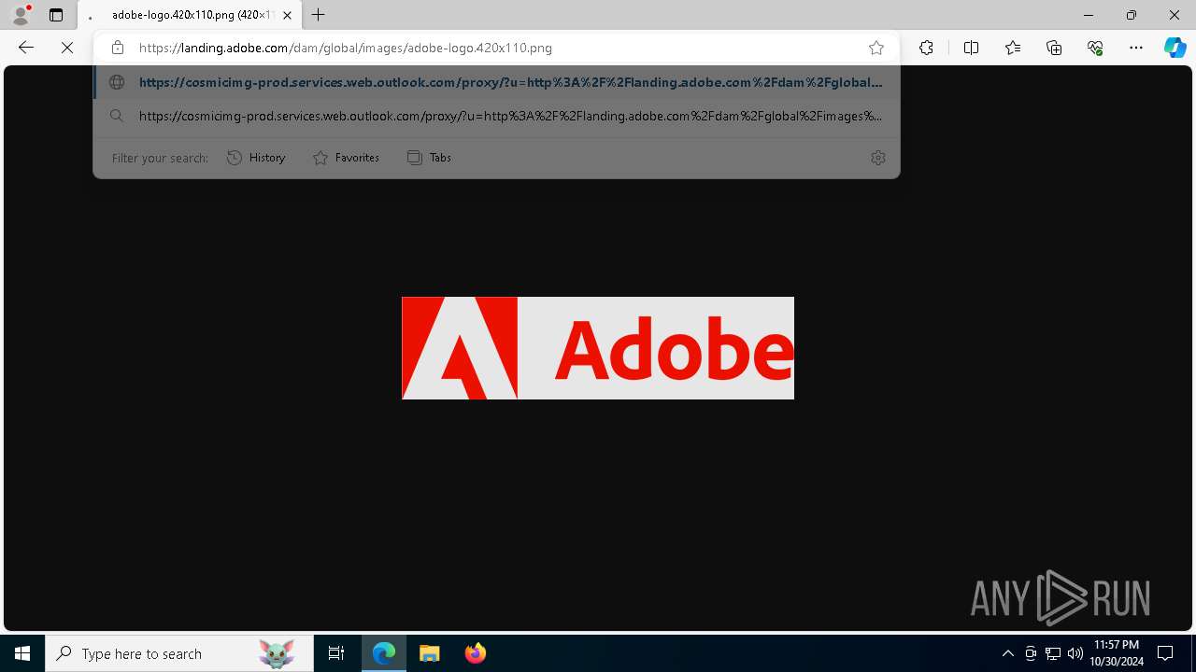
Task: Show hidden system tray icons
Action: 1007,653
